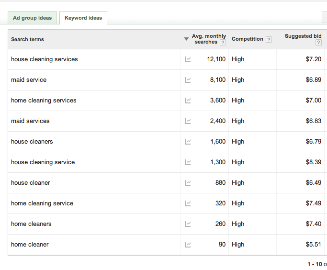
Task: Click help icon under Suggested bid header
Action: (318, 43)
